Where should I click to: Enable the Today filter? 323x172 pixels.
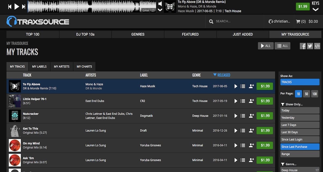point(300,110)
